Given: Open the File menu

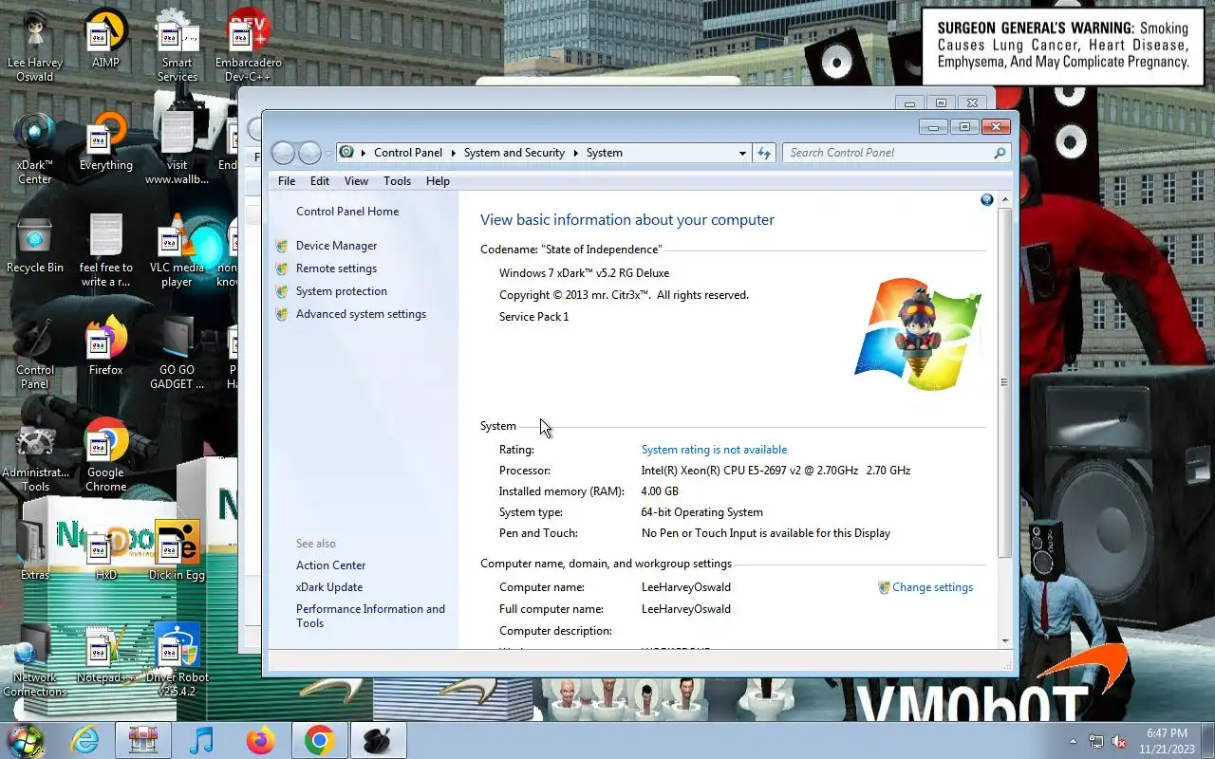Looking at the screenshot, I should click(x=287, y=181).
